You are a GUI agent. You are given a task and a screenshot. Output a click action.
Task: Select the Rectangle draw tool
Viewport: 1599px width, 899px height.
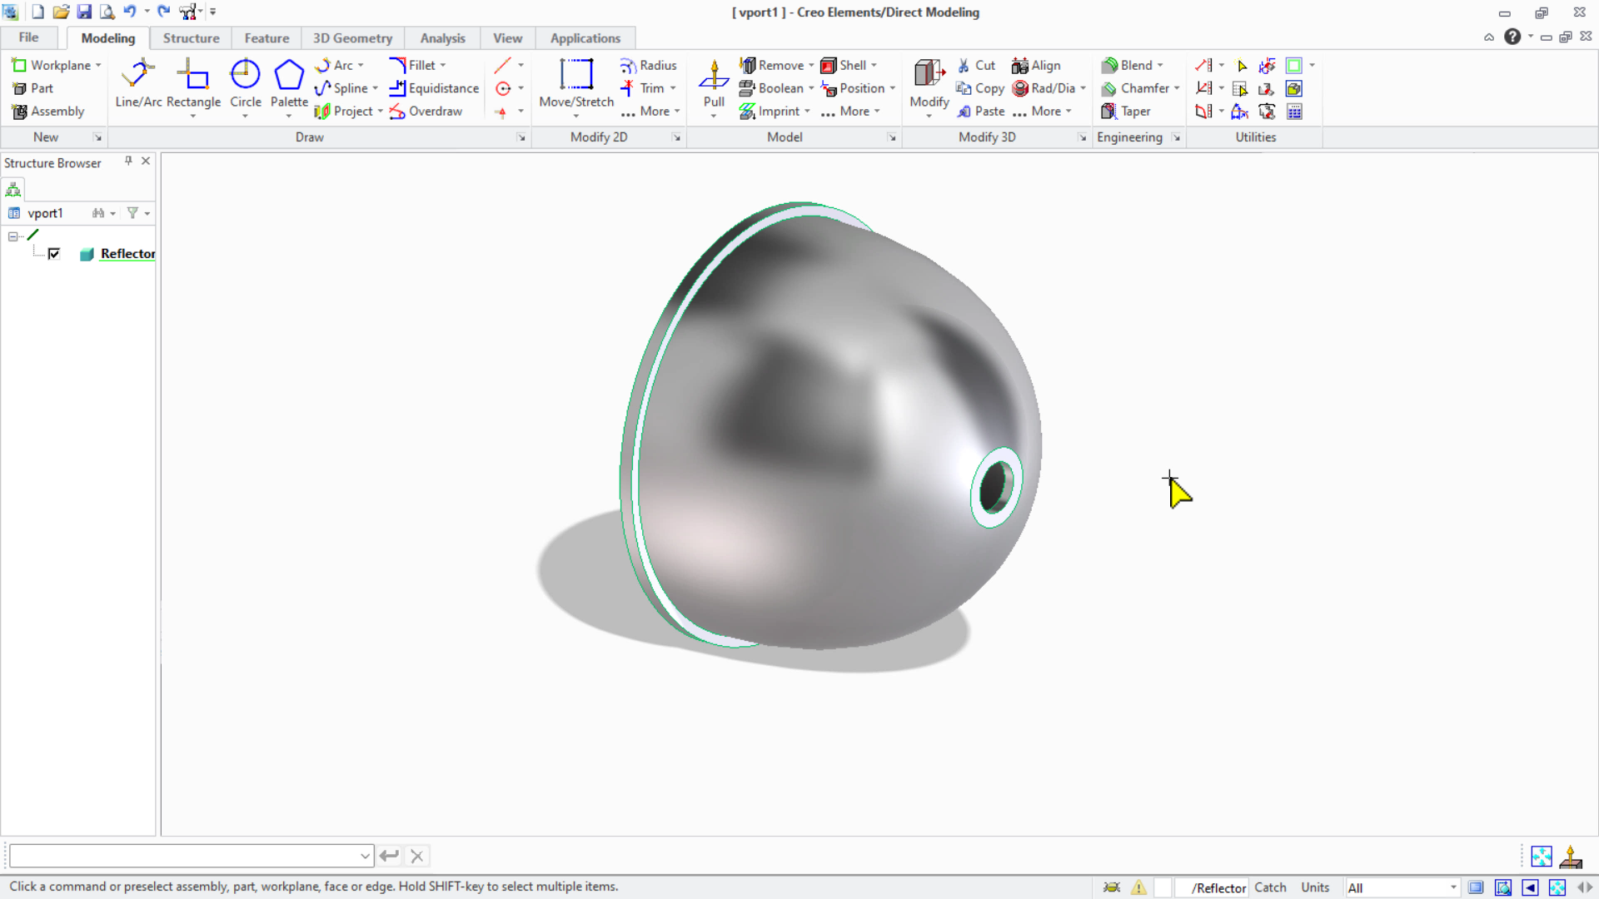click(x=193, y=83)
